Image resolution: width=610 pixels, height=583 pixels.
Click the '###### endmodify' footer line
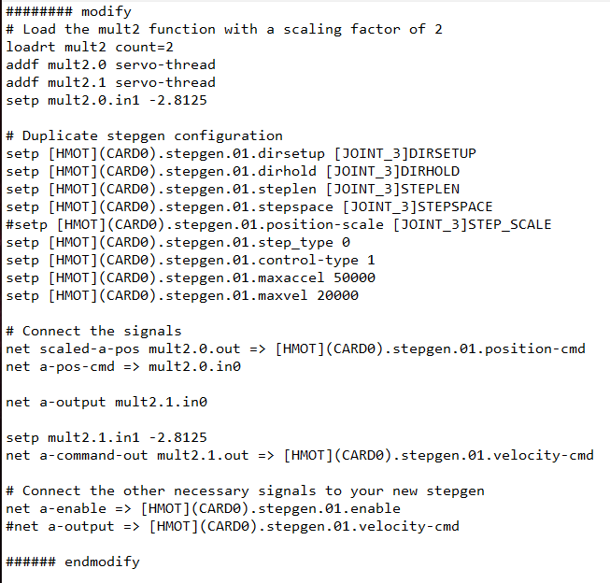73,562
